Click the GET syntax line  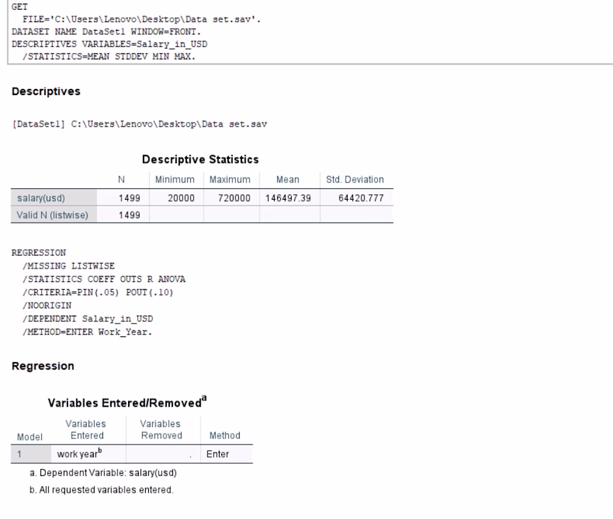(20, 7)
